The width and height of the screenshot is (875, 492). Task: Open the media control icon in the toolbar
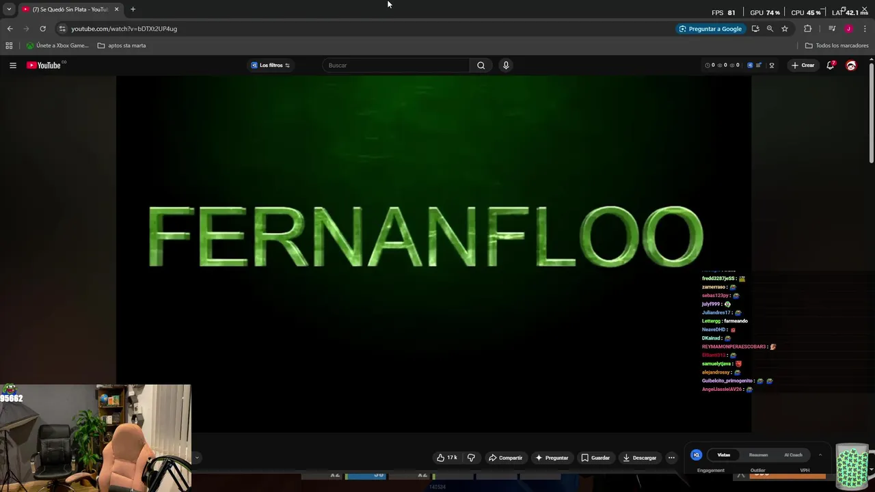click(x=832, y=29)
